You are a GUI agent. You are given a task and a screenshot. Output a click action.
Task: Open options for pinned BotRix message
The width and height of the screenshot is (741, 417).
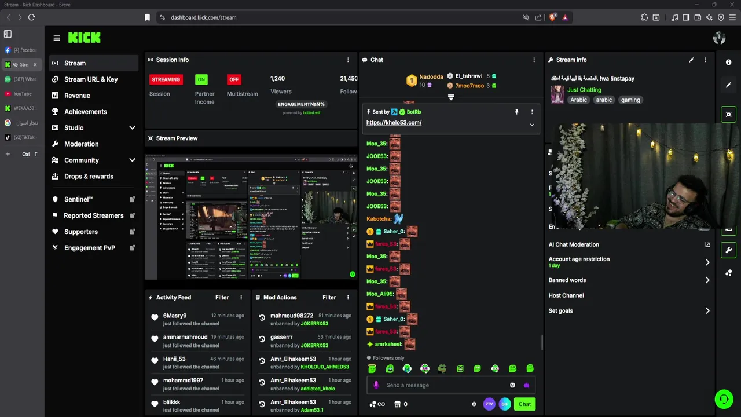tap(532, 112)
